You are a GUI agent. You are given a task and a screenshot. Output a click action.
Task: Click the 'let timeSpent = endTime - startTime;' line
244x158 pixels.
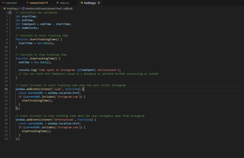pyautogui.click(x=43, y=24)
